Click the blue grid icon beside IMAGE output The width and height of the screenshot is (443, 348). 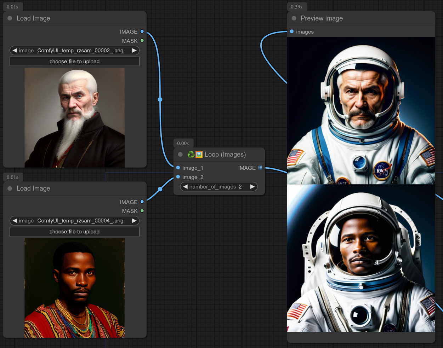pyautogui.click(x=261, y=168)
